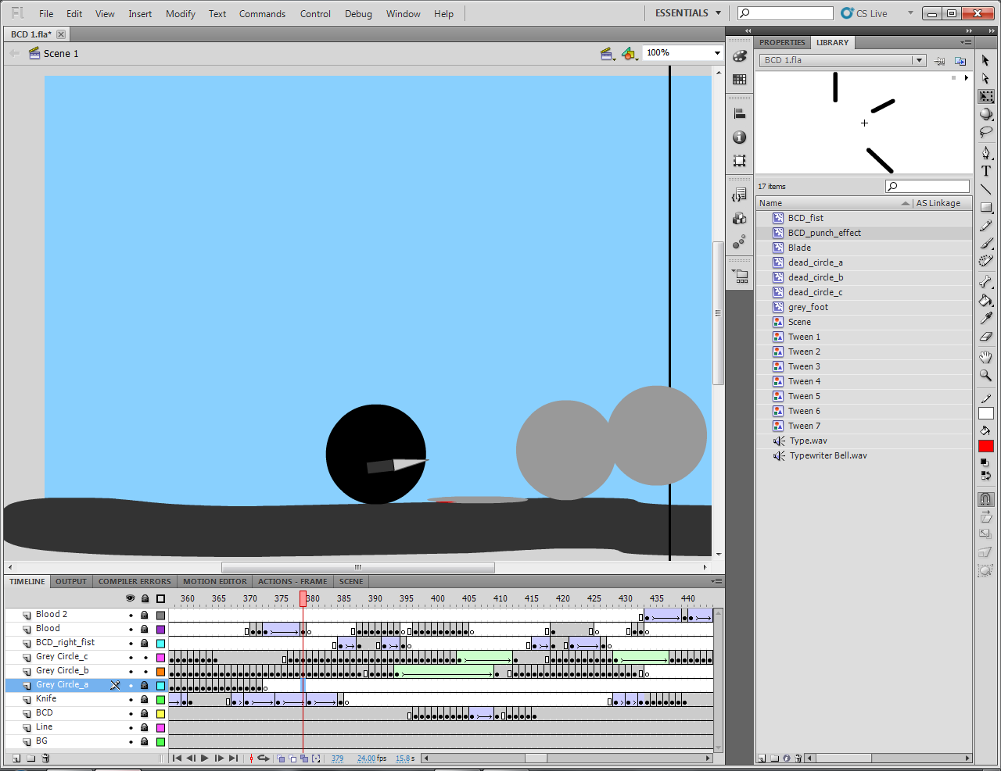Click Delete layer trash icon in timeline

[x=45, y=758]
